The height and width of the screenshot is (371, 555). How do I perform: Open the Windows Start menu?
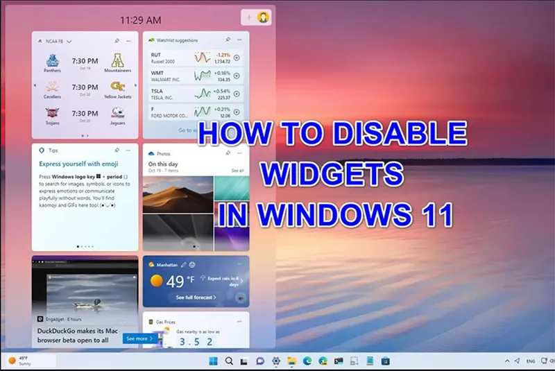point(213,361)
